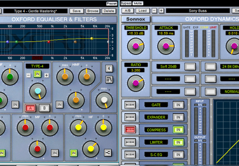
Task: Click the MF red gain knob
Action: point(37,149)
